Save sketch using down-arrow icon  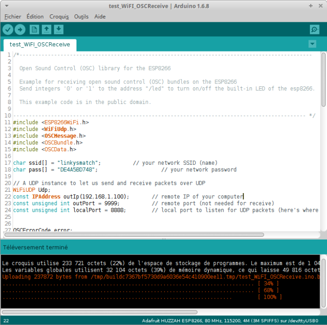(x=59, y=29)
